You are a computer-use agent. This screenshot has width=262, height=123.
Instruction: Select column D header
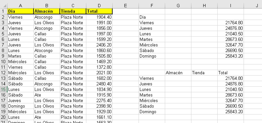coord(99,6)
